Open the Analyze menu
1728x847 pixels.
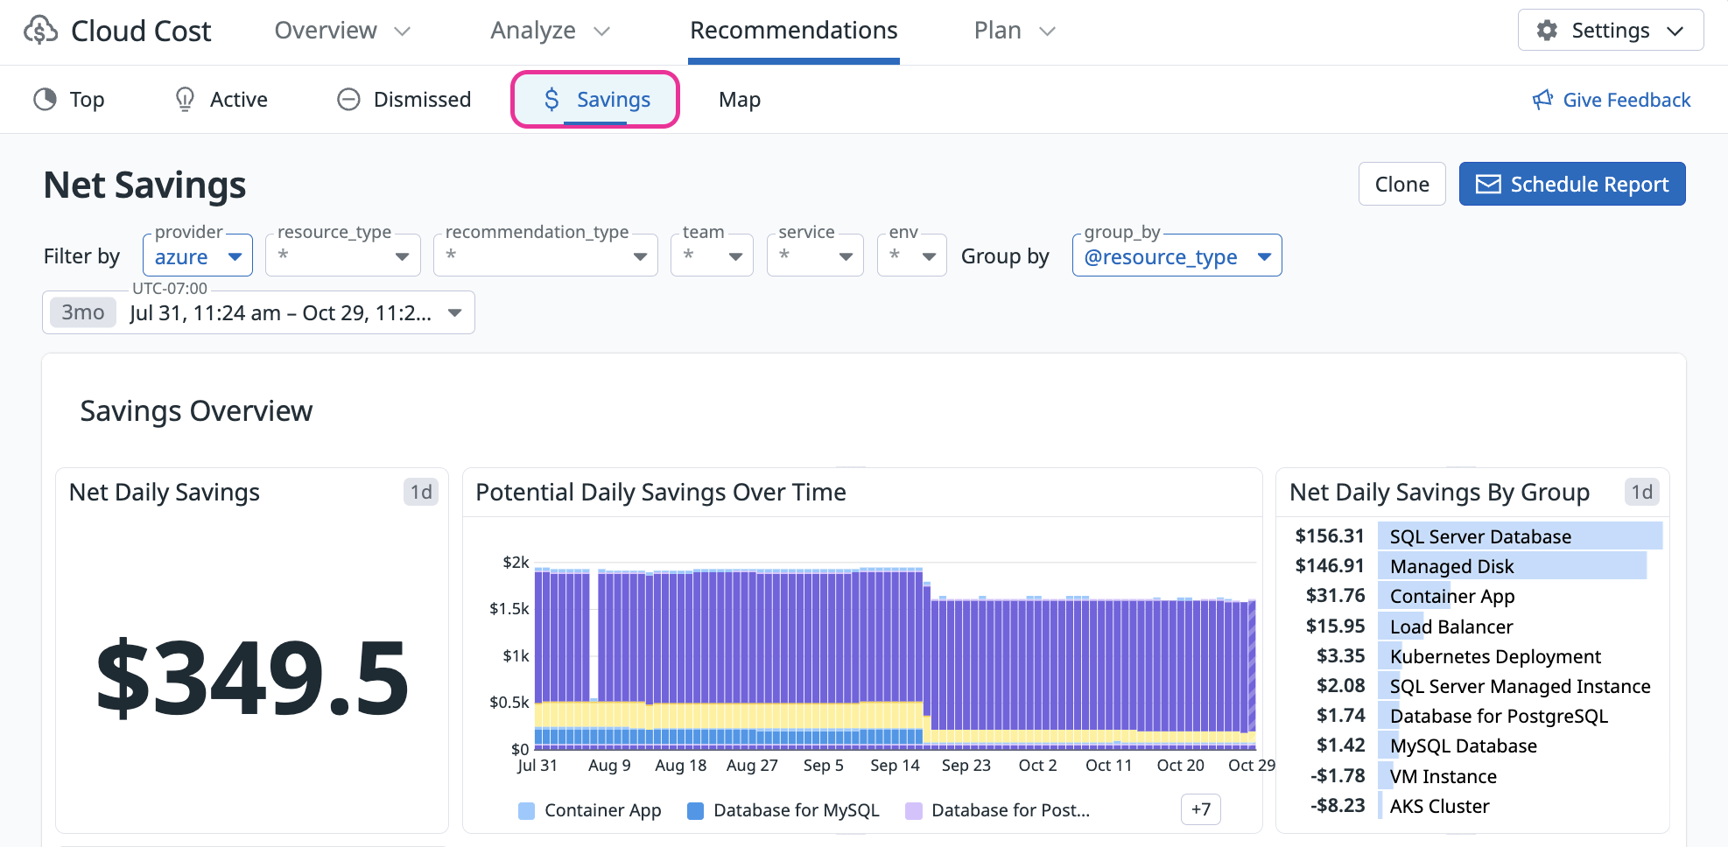549,31
